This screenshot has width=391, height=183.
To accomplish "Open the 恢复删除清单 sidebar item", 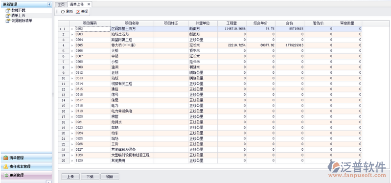I will tap(22, 21).
